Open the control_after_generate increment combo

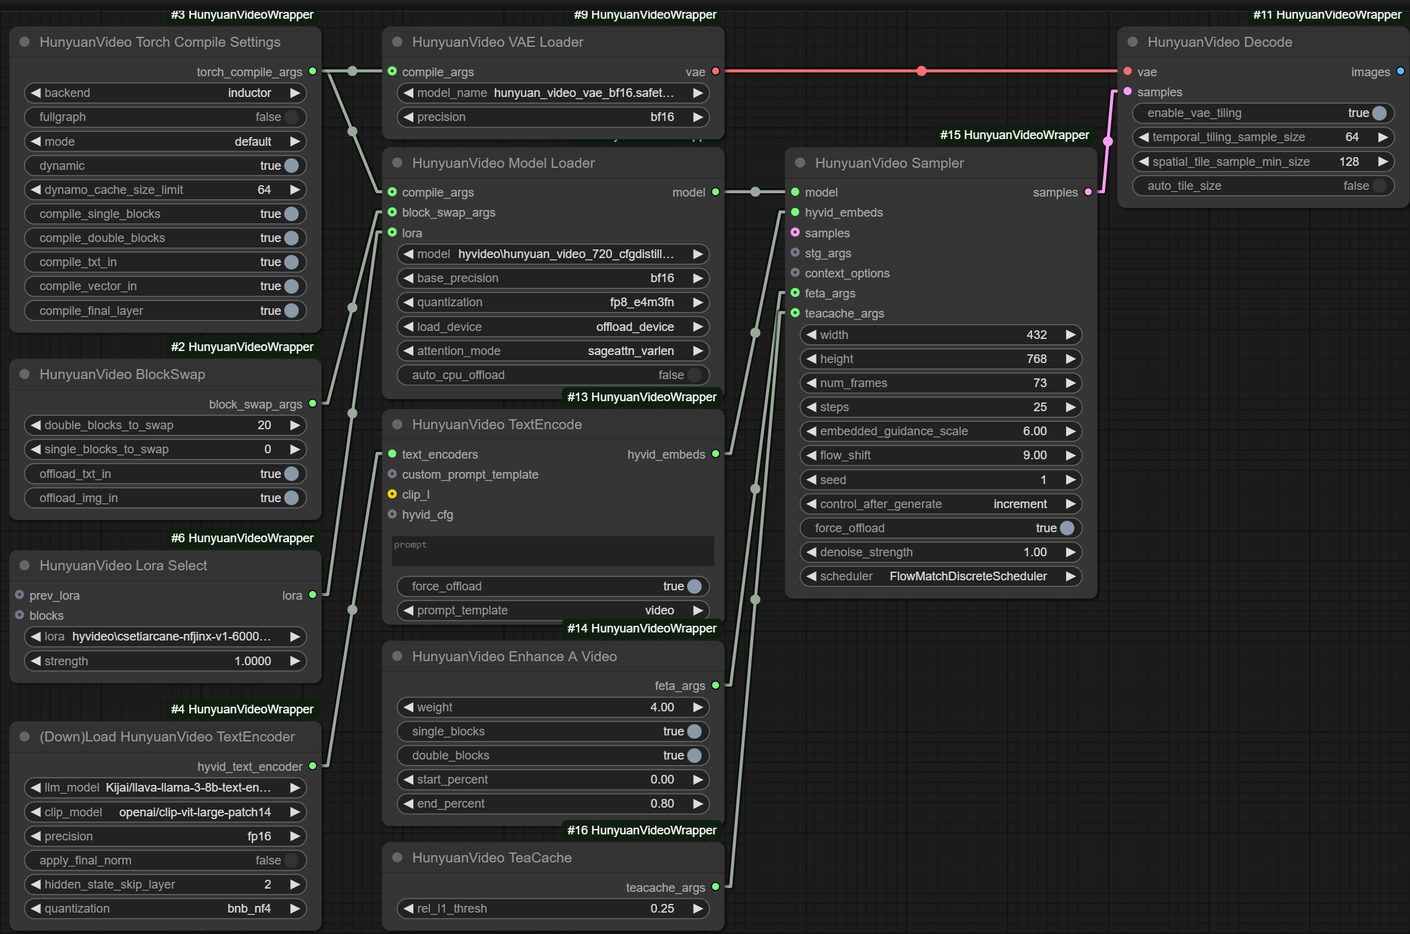click(940, 503)
